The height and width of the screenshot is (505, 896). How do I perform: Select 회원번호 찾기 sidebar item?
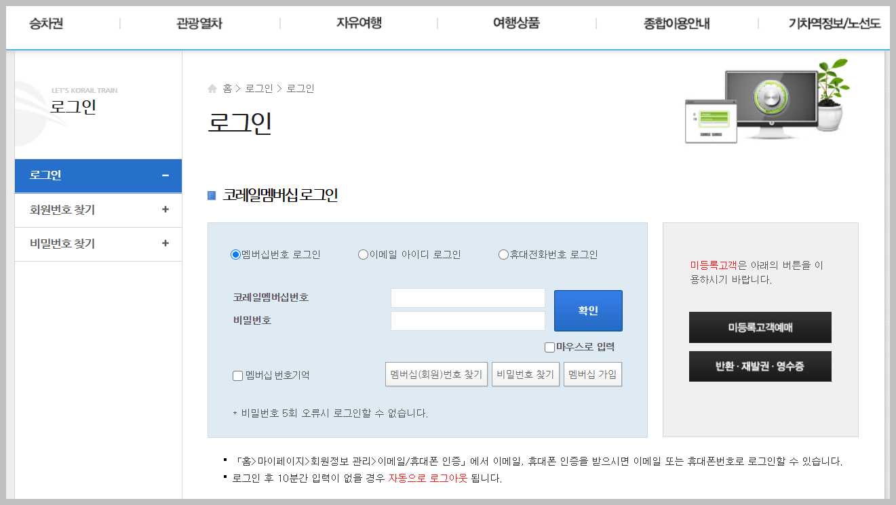pos(98,210)
